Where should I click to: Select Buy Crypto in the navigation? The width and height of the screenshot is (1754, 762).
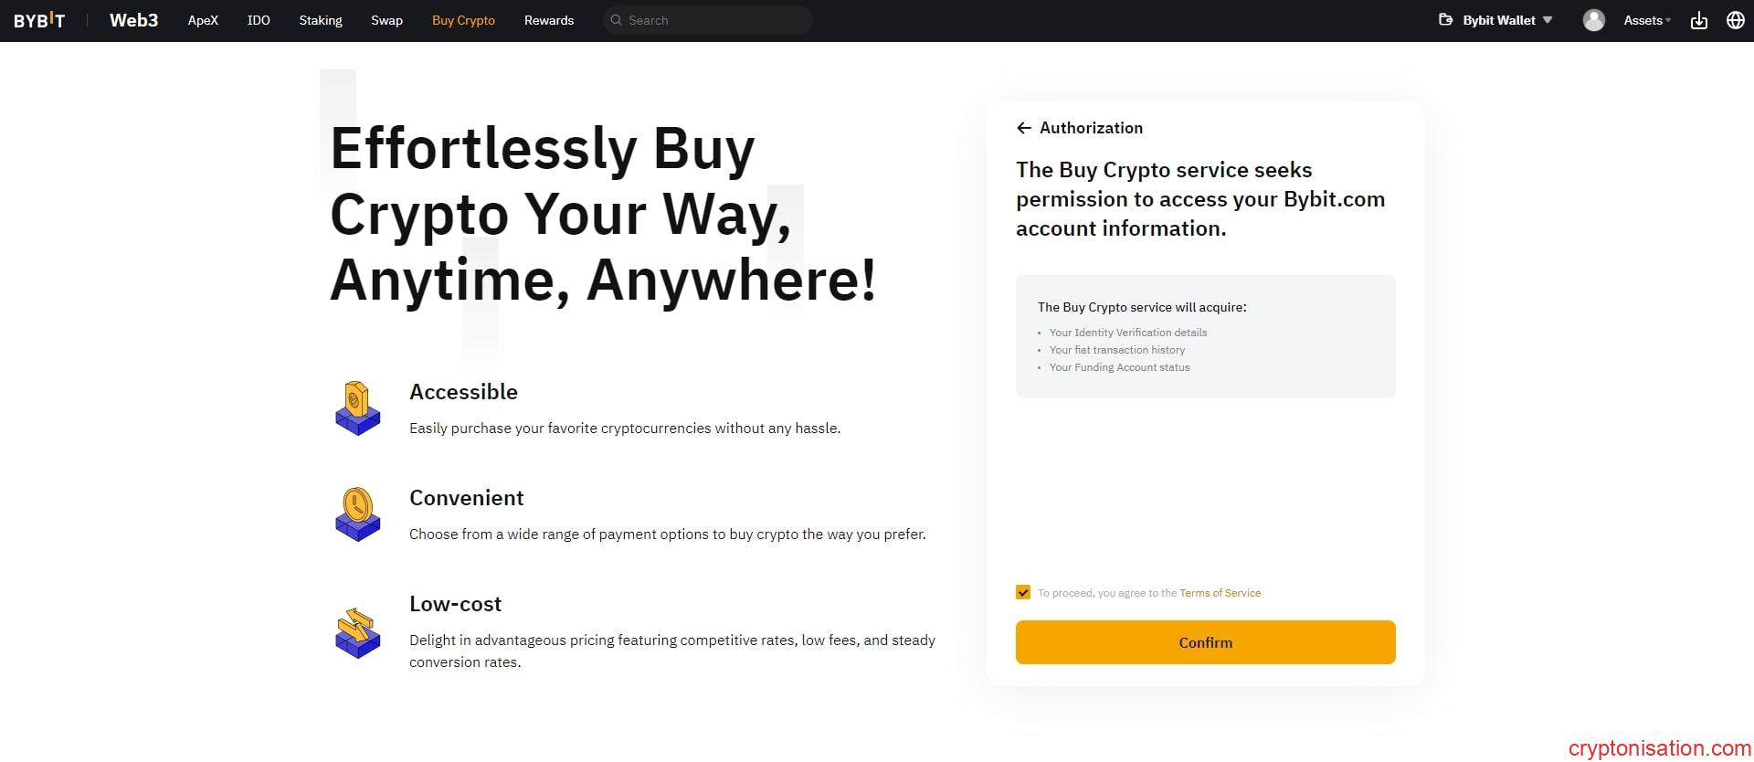tap(463, 20)
